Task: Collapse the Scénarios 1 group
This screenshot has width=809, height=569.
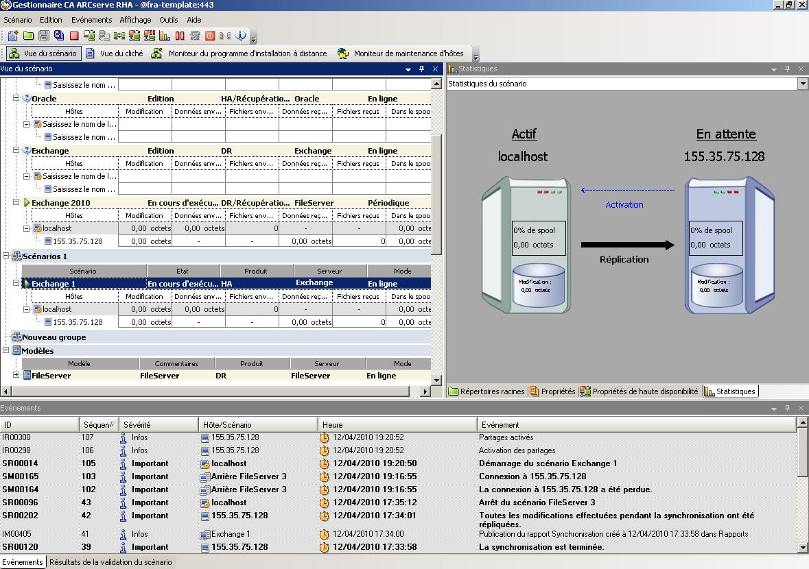Action: coord(6,256)
